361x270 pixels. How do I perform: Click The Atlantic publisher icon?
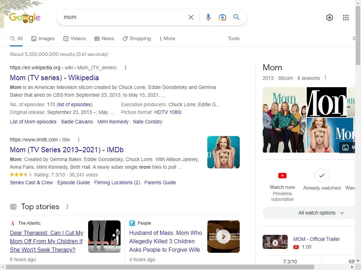click(x=13, y=223)
